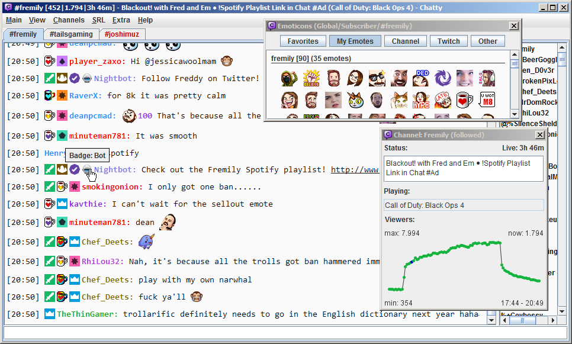Open the #joshimuz channel tab
Viewport: 572px width, 344px height.
pos(120,34)
